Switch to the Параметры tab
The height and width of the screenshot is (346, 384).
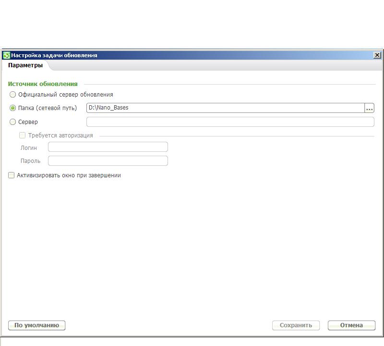(x=25, y=65)
